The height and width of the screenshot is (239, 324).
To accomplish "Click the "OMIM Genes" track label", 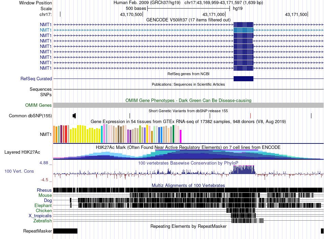I will tap(38, 105).
